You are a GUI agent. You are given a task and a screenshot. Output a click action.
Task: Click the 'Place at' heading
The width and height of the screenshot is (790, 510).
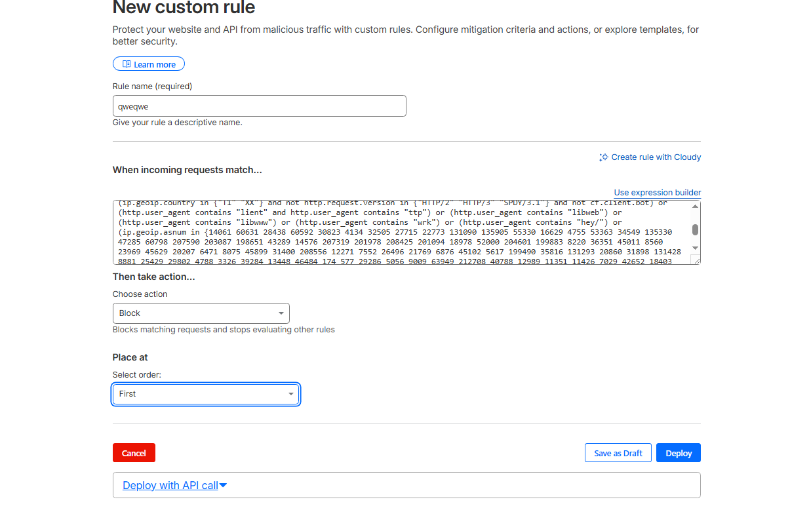pyautogui.click(x=130, y=357)
